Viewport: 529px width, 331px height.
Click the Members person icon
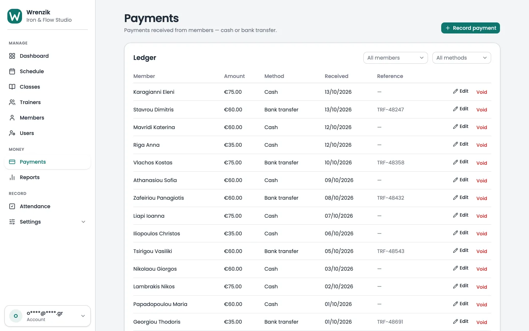[12, 118]
